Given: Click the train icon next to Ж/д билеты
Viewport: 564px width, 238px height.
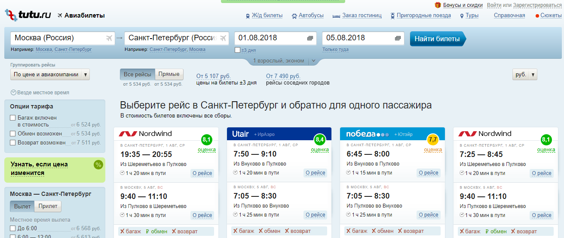Looking at the screenshot, I should 248,16.
